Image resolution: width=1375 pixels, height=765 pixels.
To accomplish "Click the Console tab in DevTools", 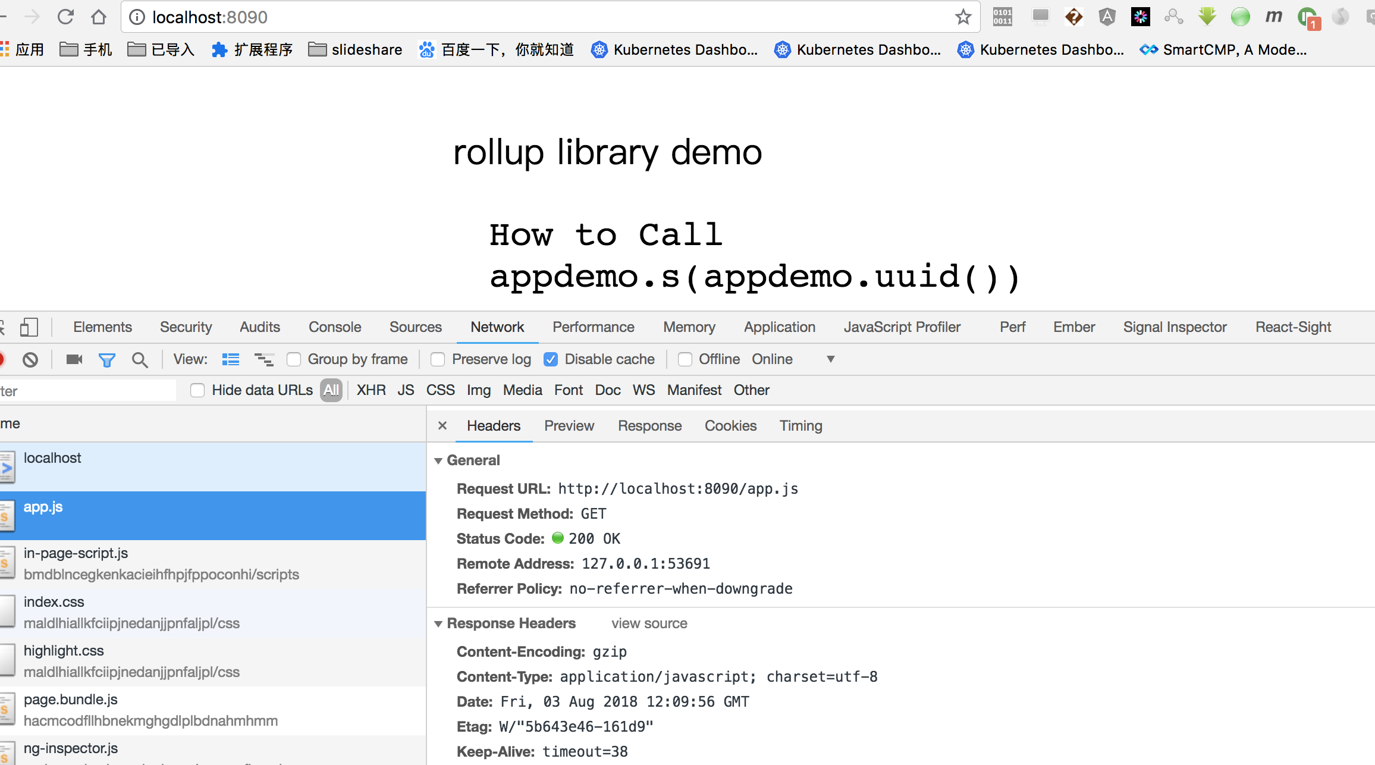I will pyautogui.click(x=334, y=328).
